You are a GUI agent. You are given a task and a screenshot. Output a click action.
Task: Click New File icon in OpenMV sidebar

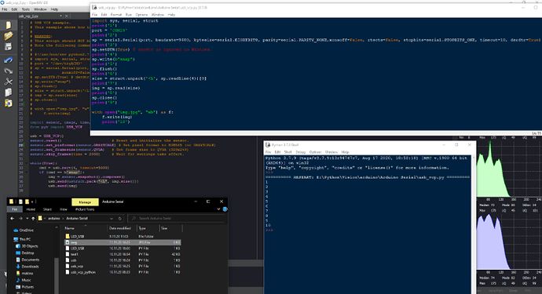pyautogui.click(x=9, y=25)
